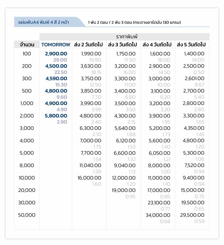This screenshot has height=245, width=224.
Task: Click the TOMORROW column header
Action: [56, 45]
